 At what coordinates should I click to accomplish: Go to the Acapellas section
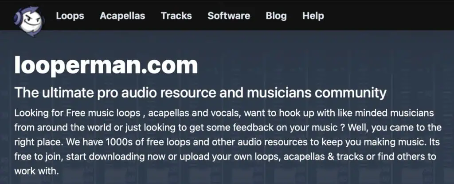point(122,16)
